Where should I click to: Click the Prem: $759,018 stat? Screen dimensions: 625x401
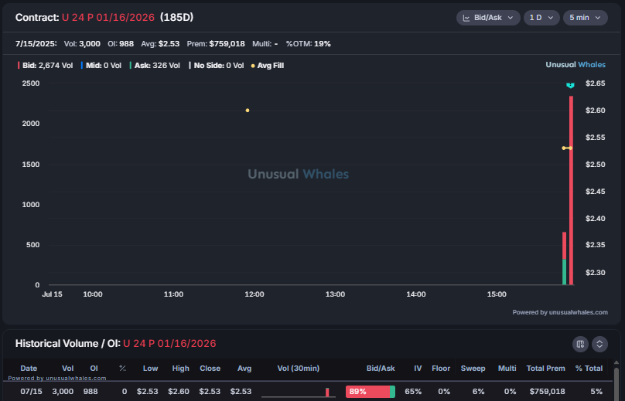(x=216, y=44)
